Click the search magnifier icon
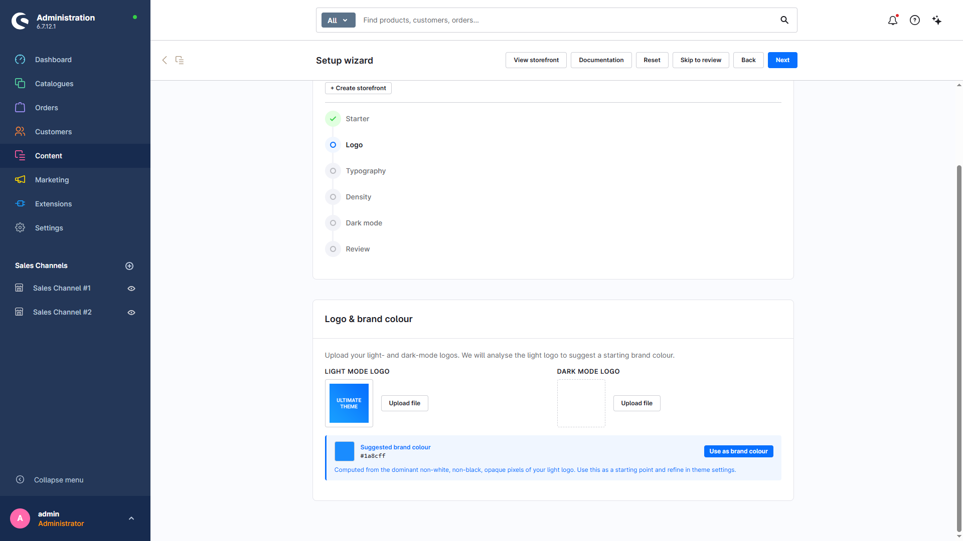Image resolution: width=963 pixels, height=541 pixels. (784, 20)
